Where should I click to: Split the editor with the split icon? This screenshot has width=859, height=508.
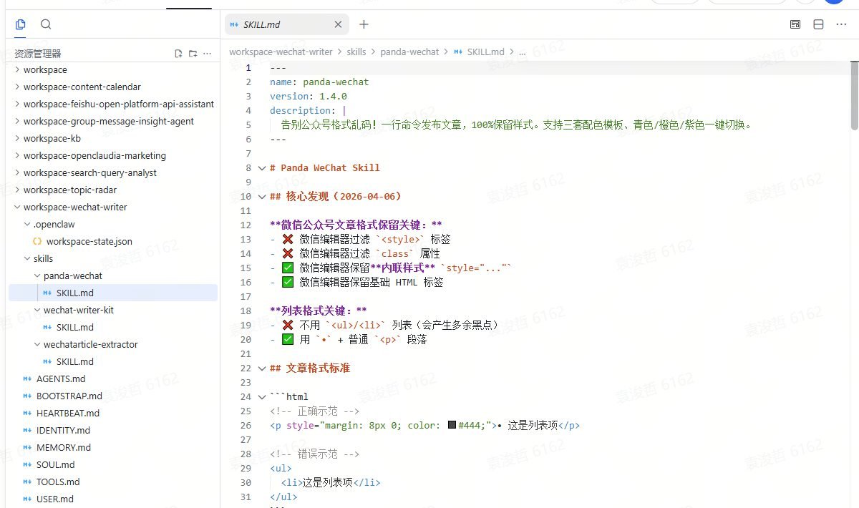coord(818,24)
